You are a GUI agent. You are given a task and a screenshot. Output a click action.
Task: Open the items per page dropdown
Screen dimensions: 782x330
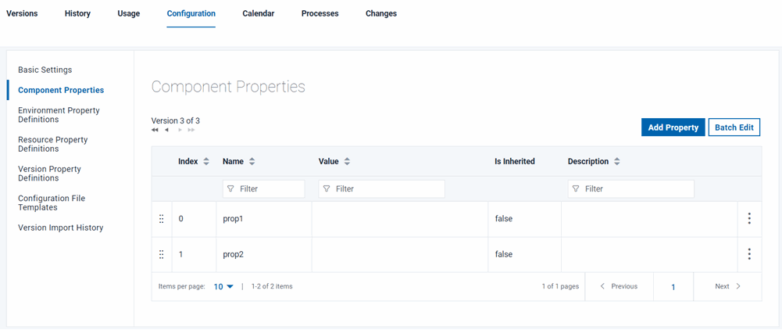223,287
